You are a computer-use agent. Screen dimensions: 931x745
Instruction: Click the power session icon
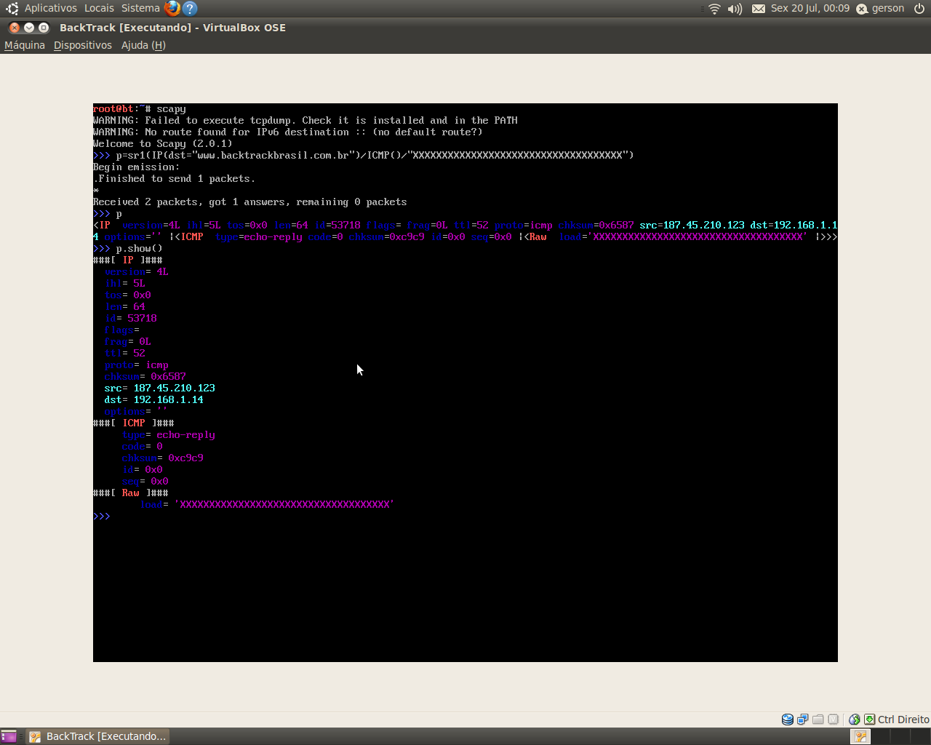pyautogui.click(x=919, y=9)
